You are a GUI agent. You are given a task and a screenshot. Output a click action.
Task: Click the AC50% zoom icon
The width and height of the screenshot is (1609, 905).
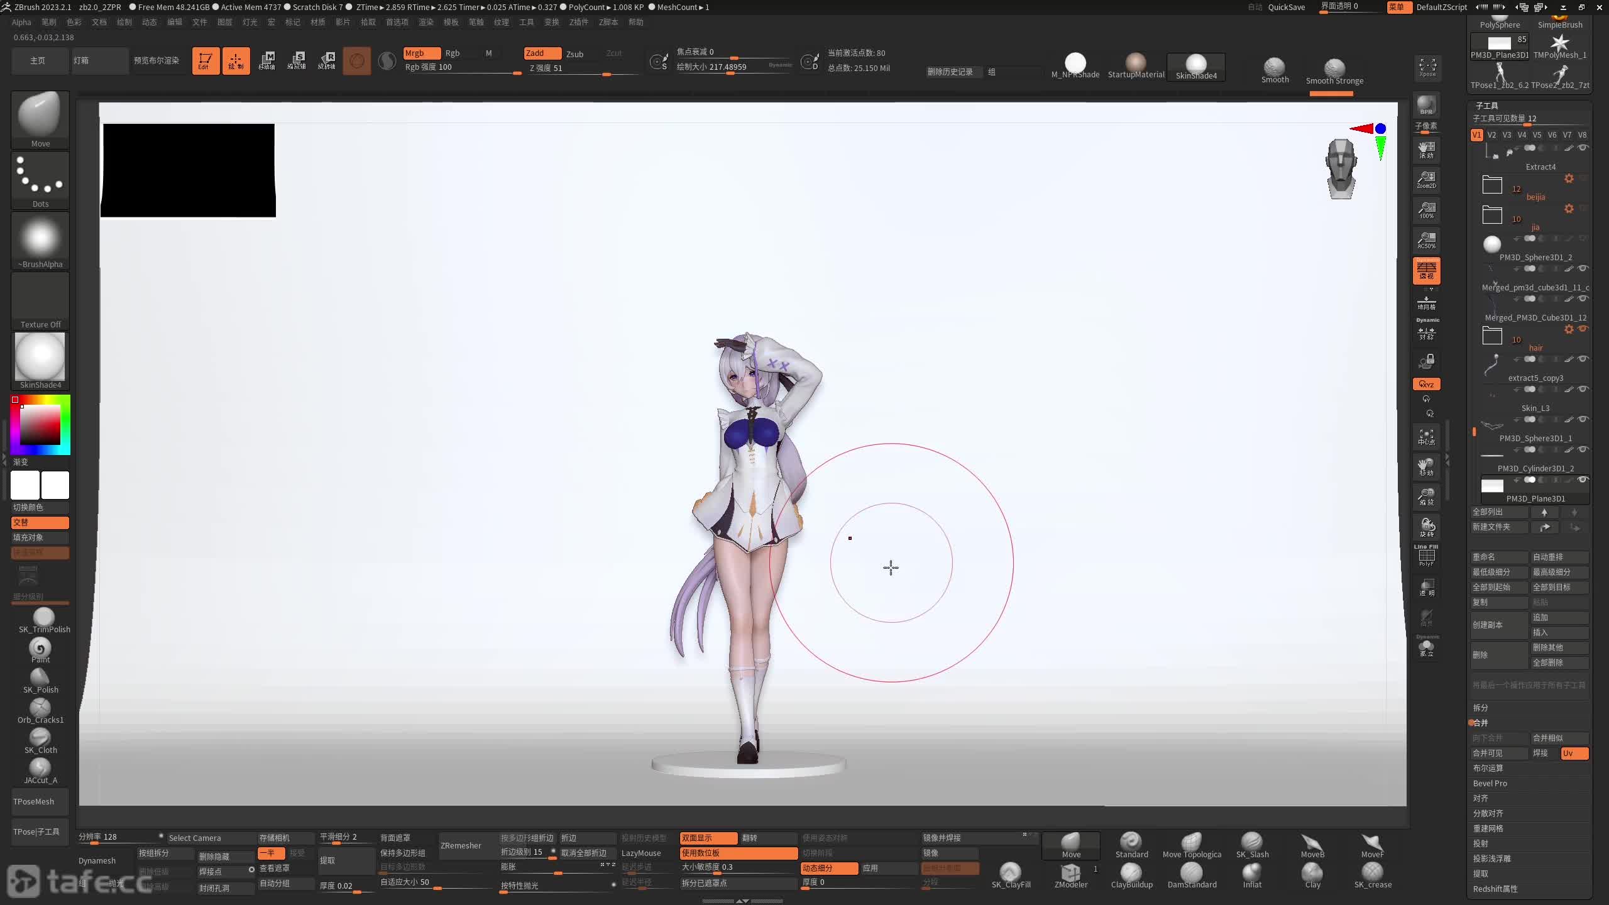point(1427,240)
